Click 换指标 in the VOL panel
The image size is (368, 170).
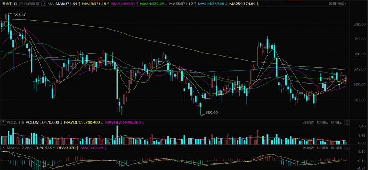click(336, 122)
